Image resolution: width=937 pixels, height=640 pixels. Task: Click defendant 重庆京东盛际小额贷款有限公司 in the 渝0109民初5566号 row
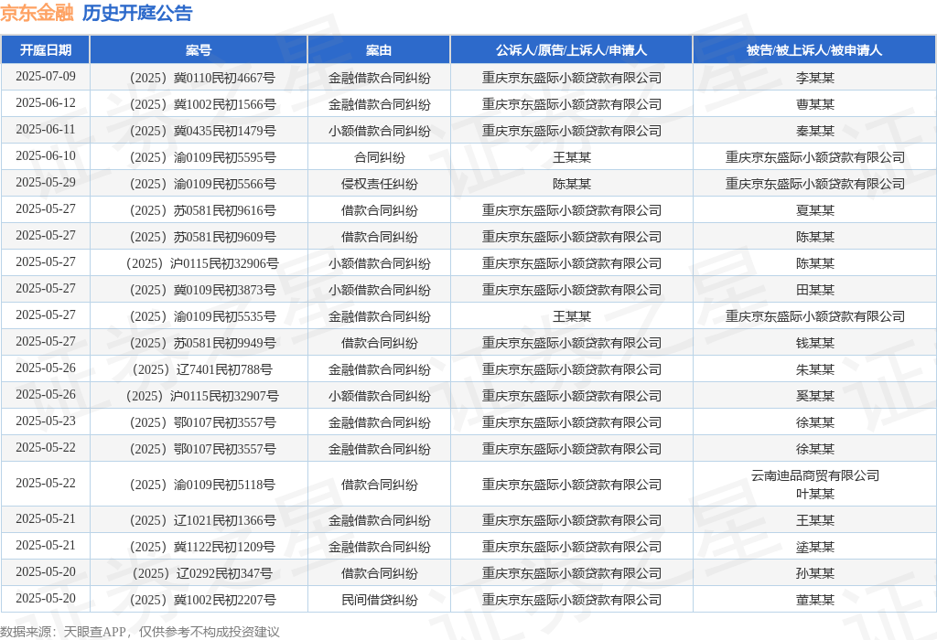[814, 184]
